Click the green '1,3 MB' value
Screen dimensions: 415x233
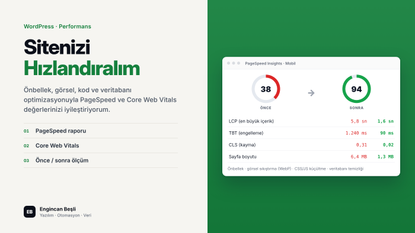coord(385,157)
